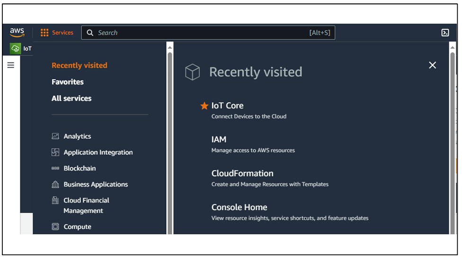The image size is (462, 257).
Task: Open the Compute category
Action: (78, 227)
